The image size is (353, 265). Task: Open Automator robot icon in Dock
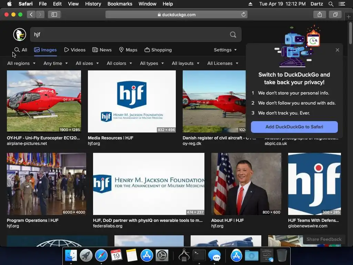pyautogui.click(x=184, y=255)
